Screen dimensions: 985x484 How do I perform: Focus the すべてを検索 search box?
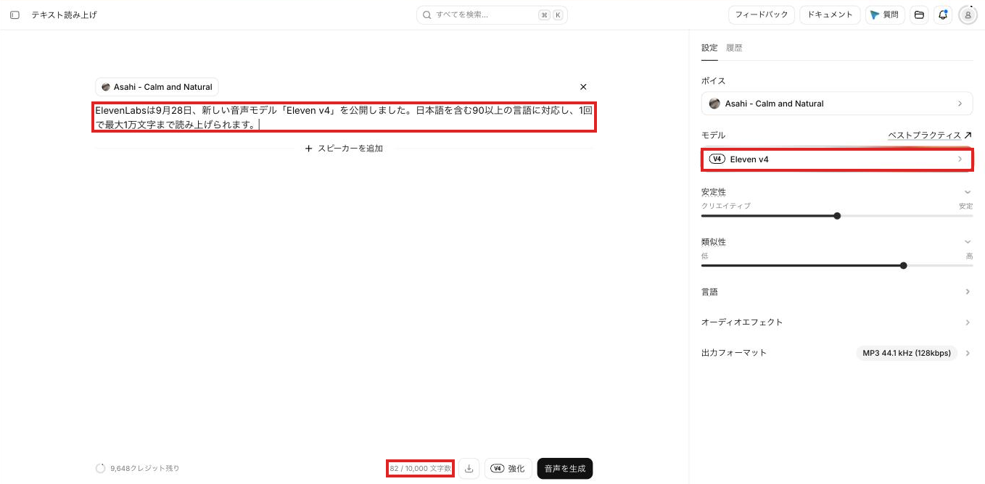pos(492,14)
